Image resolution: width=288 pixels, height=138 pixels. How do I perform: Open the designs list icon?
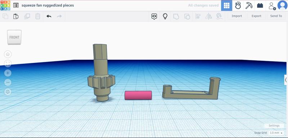tap(16, 5)
